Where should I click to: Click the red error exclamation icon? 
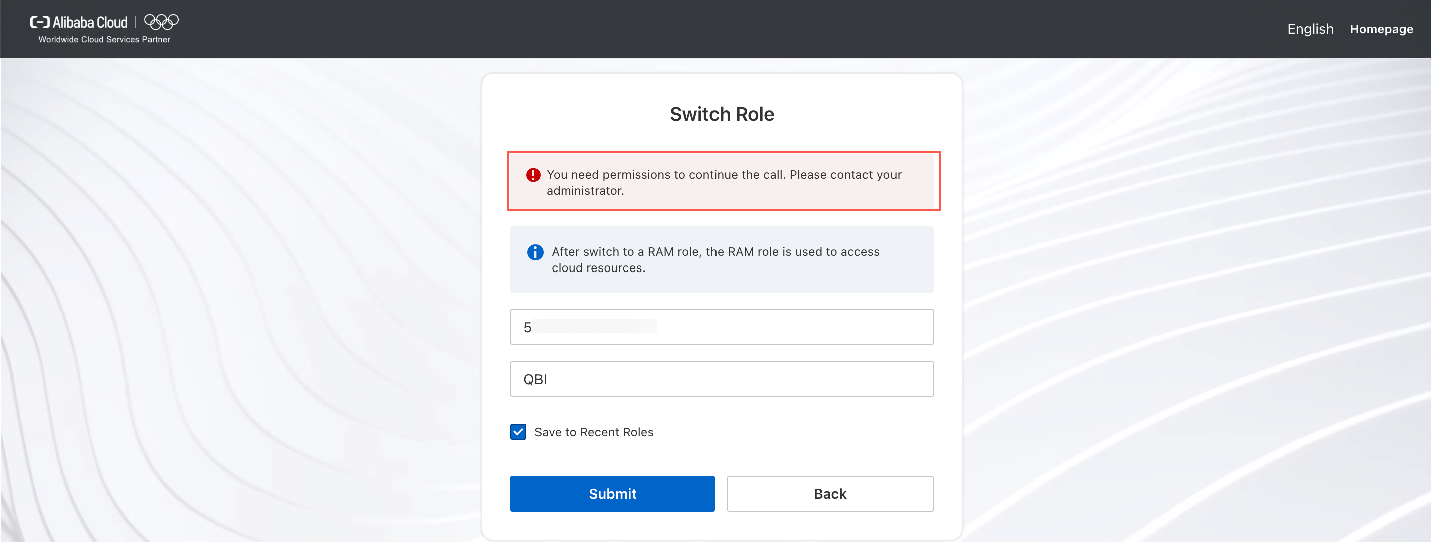coord(533,175)
